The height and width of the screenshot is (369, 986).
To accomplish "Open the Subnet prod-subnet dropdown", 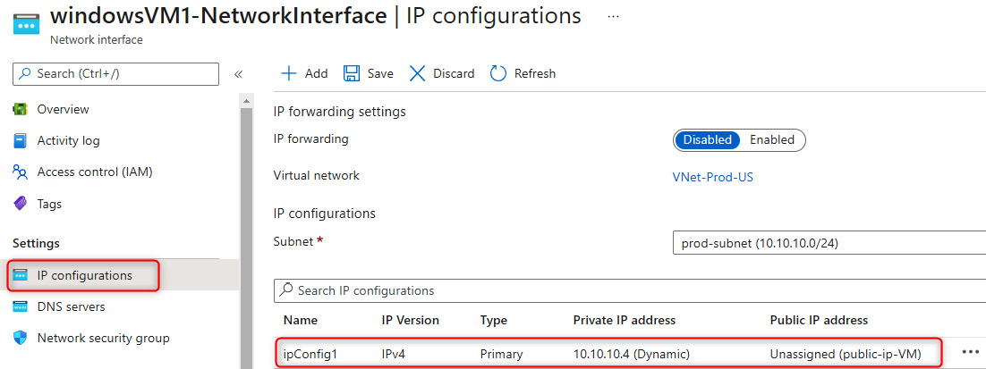I will (829, 243).
